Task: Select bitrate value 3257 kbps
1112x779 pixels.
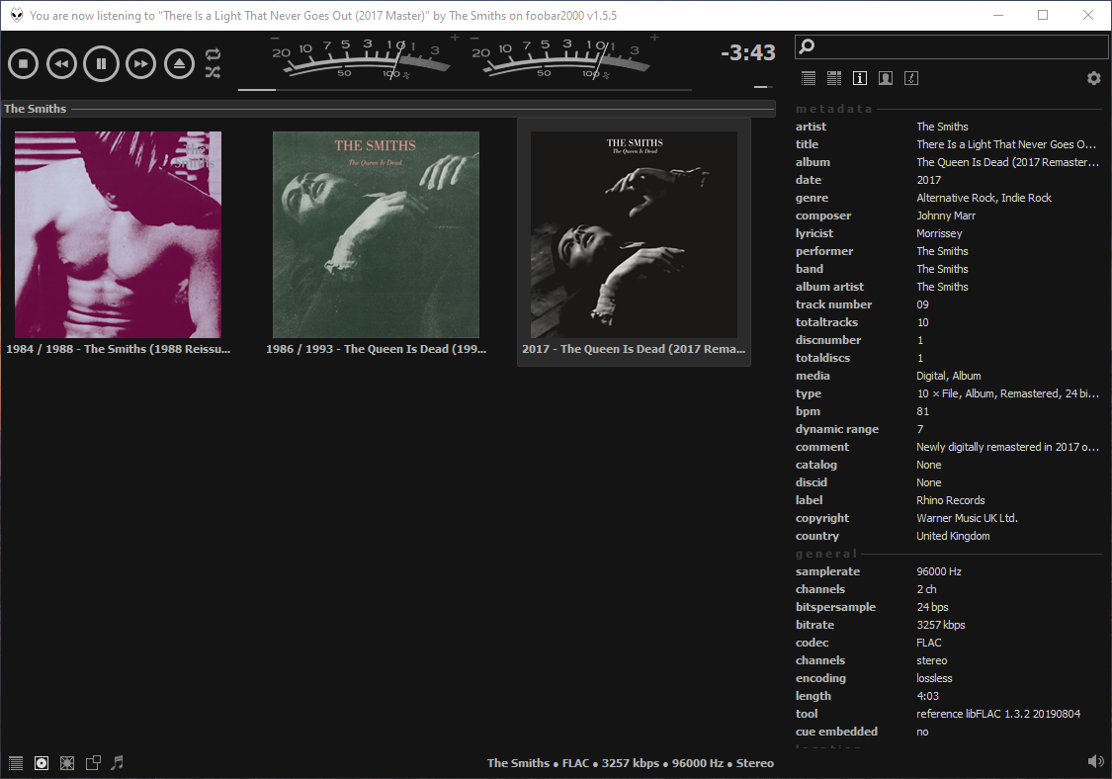Action: pos(940,625)
